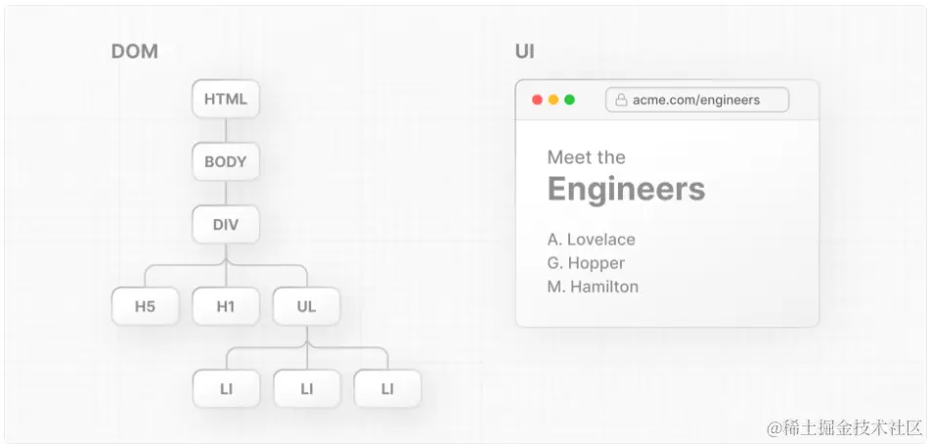Click the Engineers heading text
This screenshot has width=929, height=444.
[626, 189]
